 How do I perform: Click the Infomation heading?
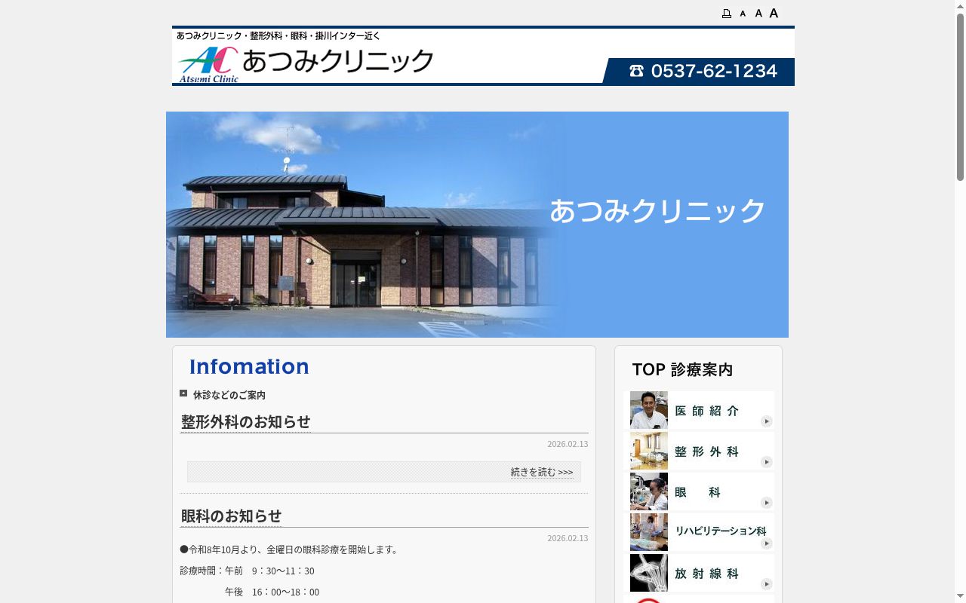pyautogui.click(x=250, y=366)
